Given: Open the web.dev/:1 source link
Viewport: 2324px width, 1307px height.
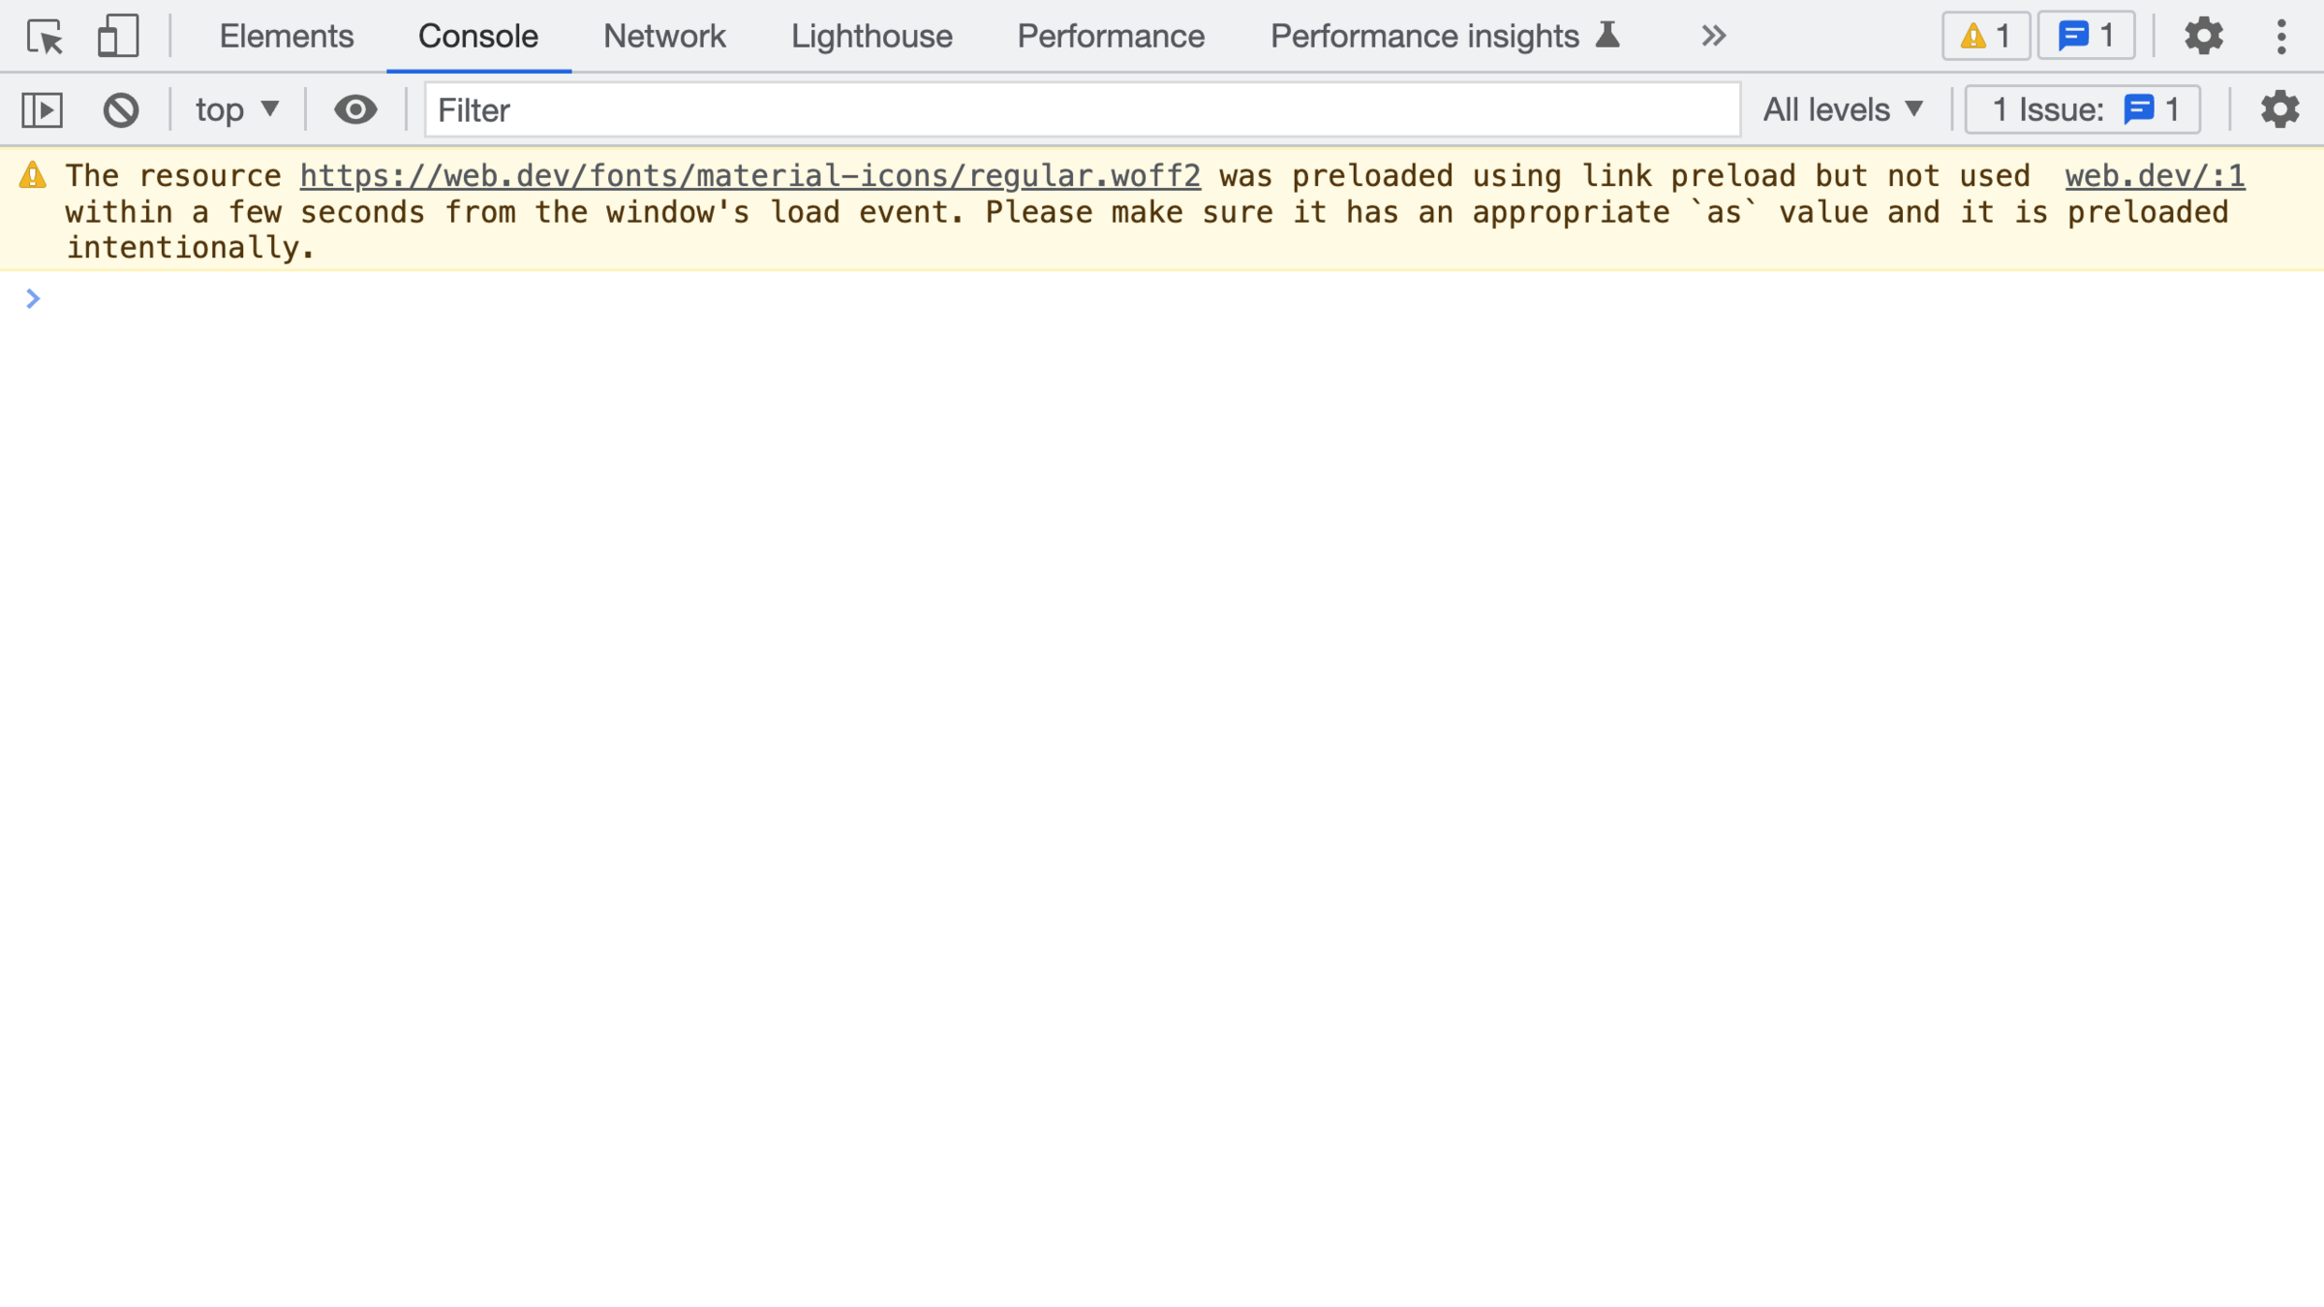Looking at the screenshot, I should coord(2155,176).
